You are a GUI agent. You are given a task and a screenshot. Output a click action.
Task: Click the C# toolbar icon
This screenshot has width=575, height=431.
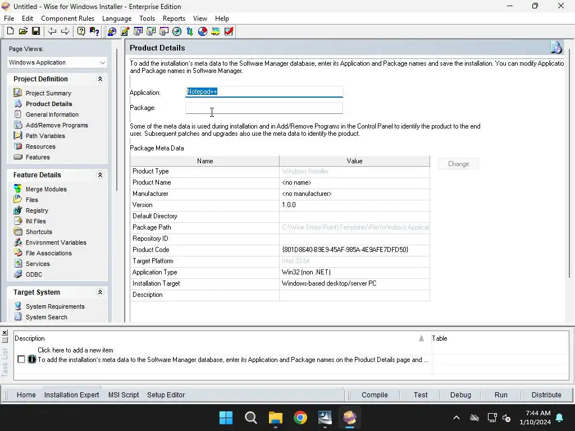tap(150, 31)
